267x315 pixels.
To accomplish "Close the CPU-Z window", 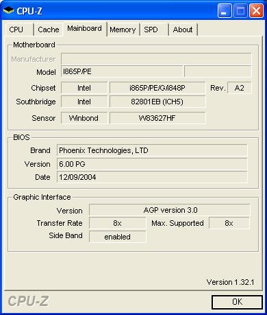I will pos(256,11).
